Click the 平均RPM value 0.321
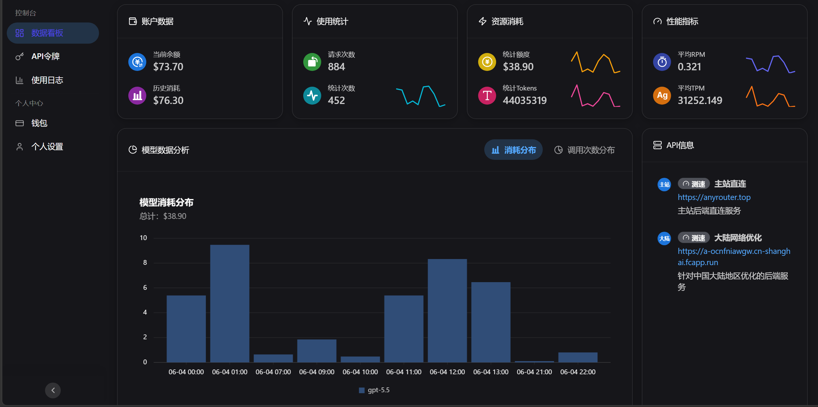This screenshot has width=818, height=407. click(x=689, y=67)
